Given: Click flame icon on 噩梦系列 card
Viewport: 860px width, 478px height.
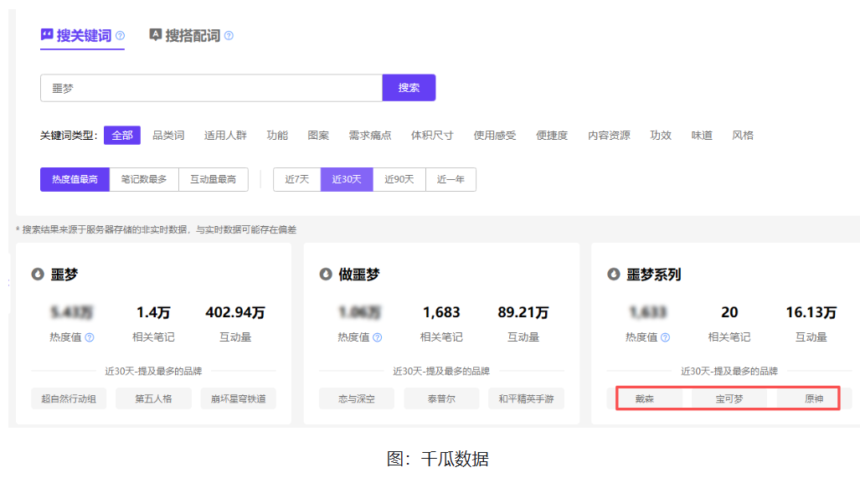Looking at the screenshot, I should coord(614,275).
